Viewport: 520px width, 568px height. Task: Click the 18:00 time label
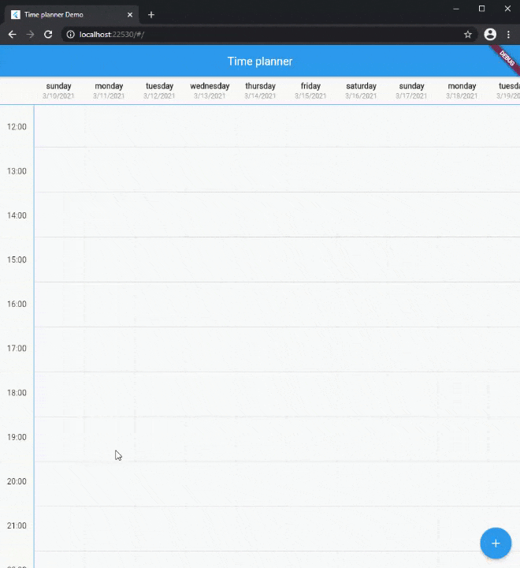pos(17,393)
